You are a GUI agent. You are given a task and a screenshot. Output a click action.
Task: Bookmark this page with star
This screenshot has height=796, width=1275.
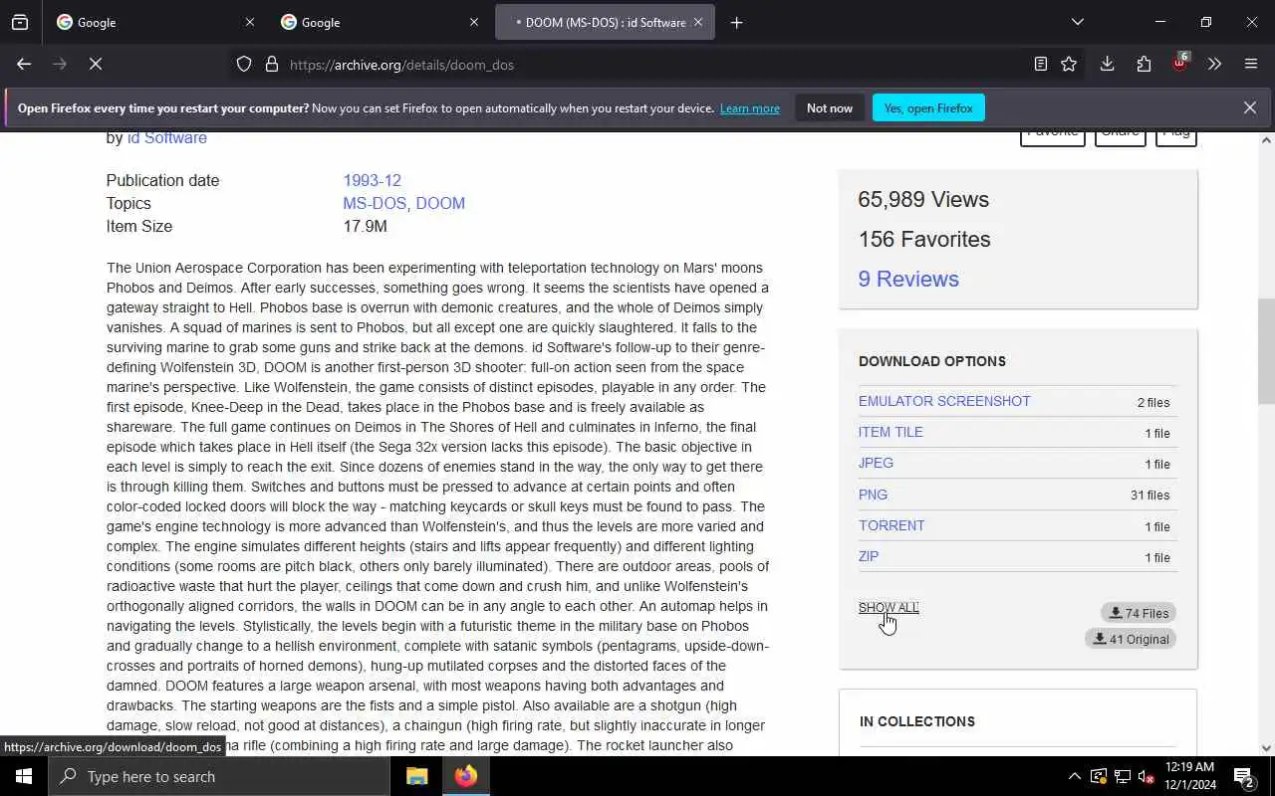pos(1069,64)
